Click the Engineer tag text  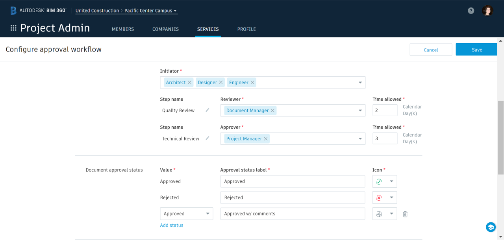(239, 83)
